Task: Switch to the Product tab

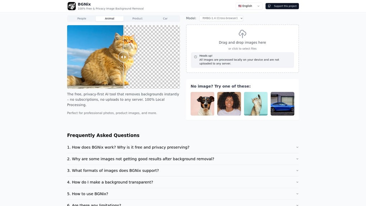Action: (x=137, y=18)
